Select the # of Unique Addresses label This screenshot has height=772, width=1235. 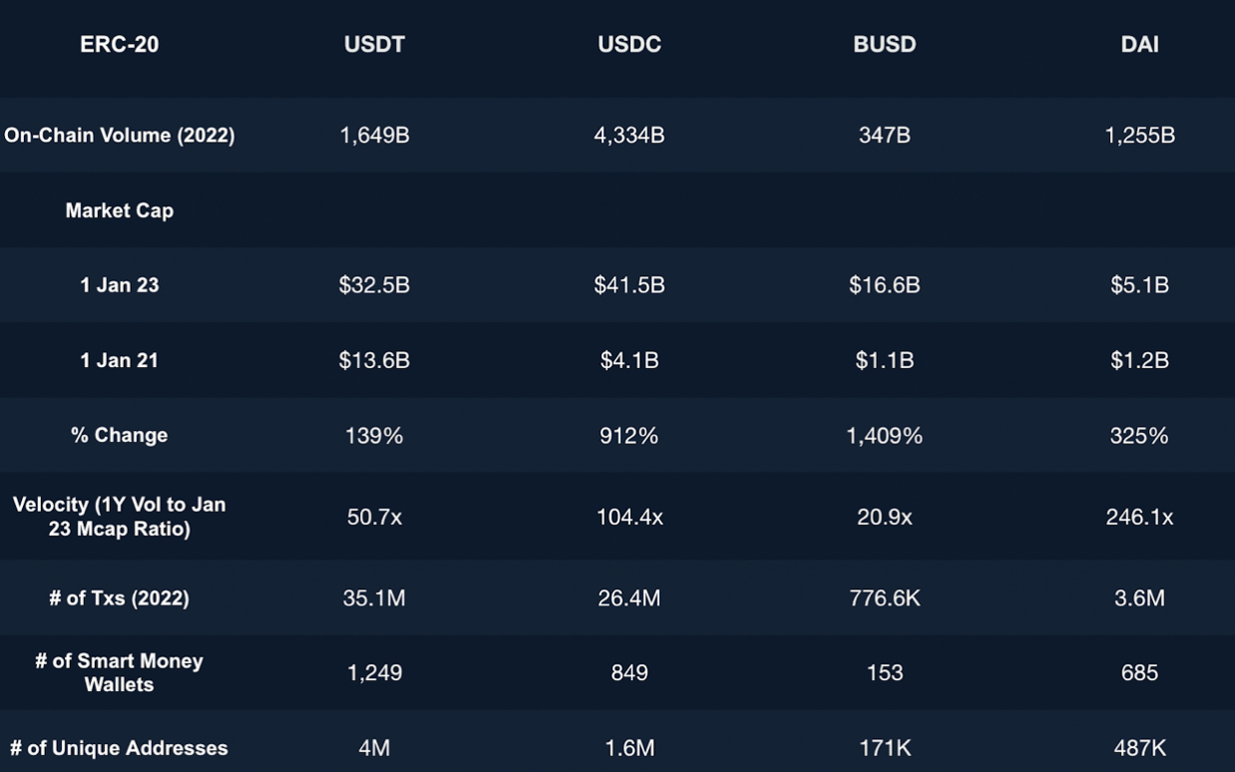(x=120, y=748)
